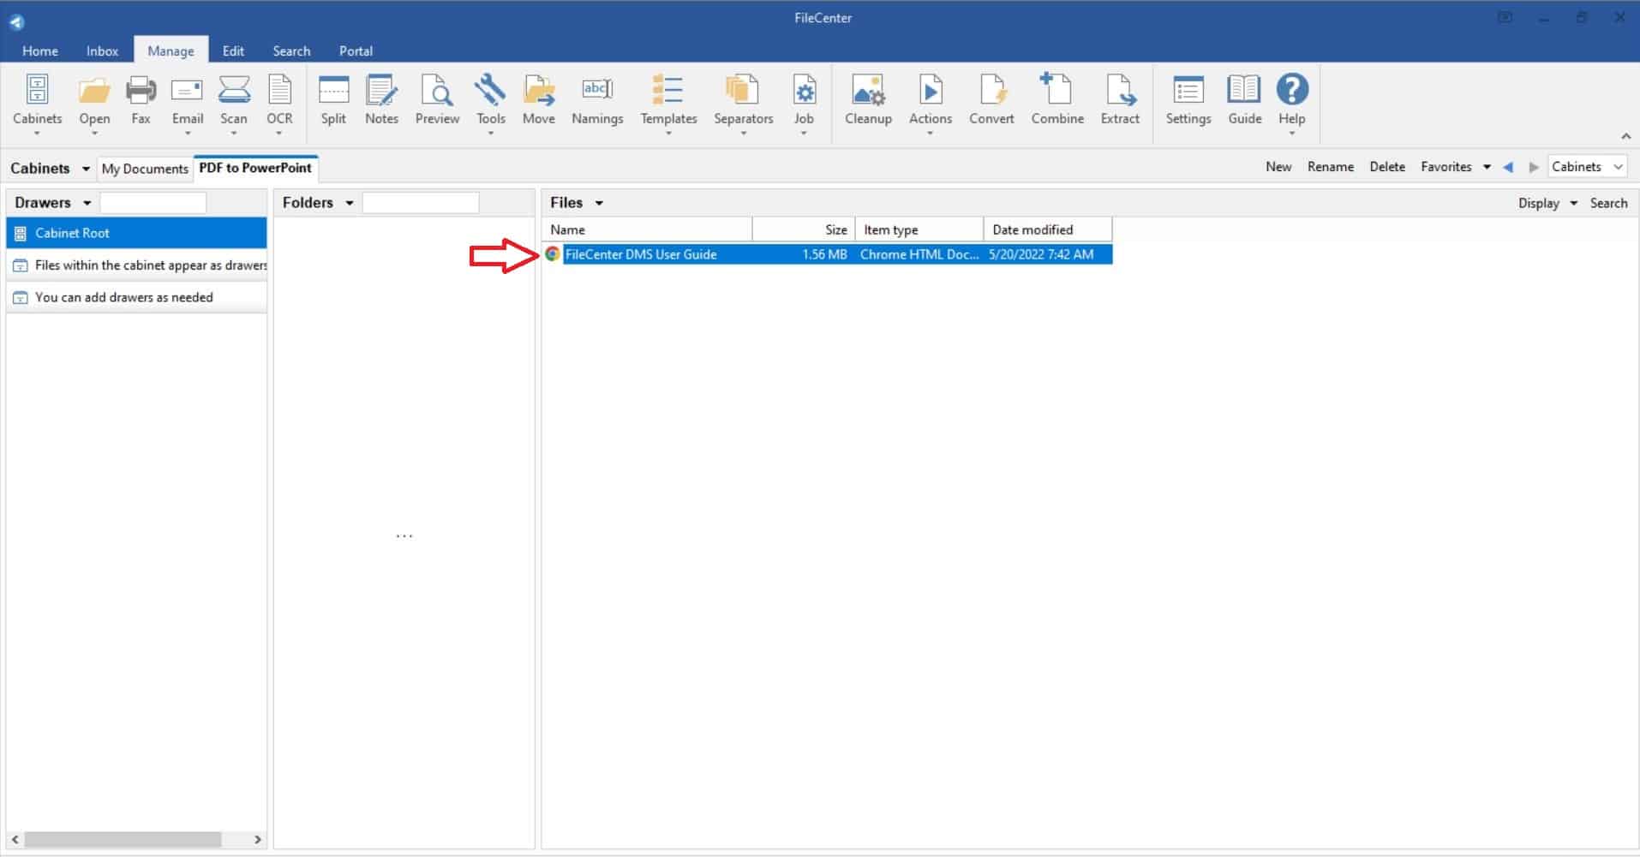1640x857 pixels.
Task: Click the FileCenter app logo icon
Action: pos(16,21)
